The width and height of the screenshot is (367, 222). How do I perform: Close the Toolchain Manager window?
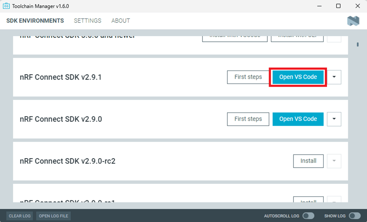(x=357, y=6)
